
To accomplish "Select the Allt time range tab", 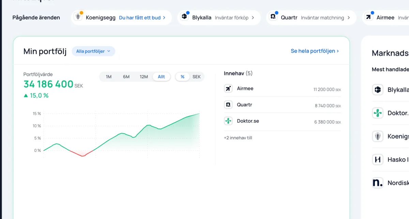I will [x=162, y=77].
